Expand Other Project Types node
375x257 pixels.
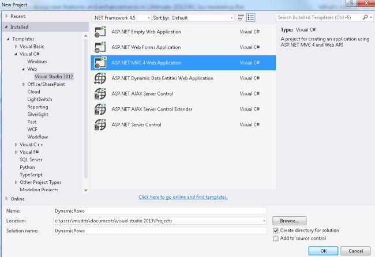click(16, 182)
